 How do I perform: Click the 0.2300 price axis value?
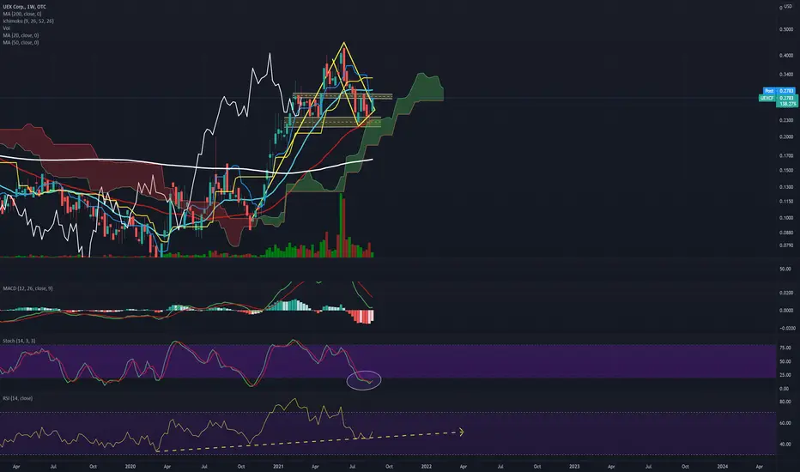pos(786,120)
